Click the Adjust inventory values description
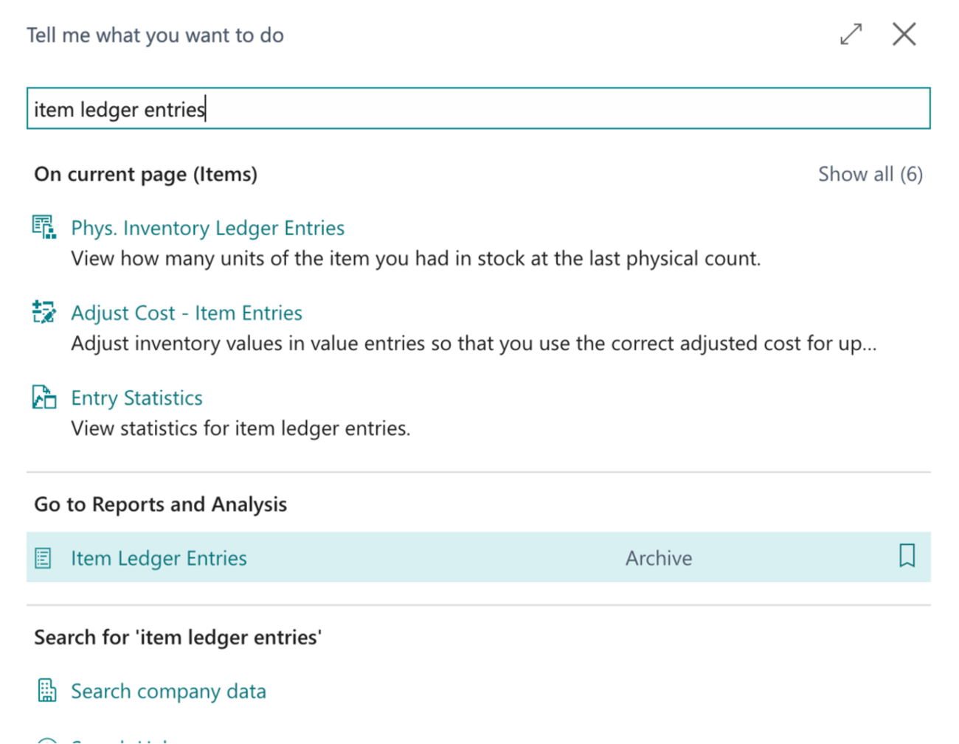 (x=473, y=344)
